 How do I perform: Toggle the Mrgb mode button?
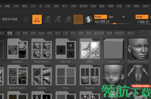point(101,17)
